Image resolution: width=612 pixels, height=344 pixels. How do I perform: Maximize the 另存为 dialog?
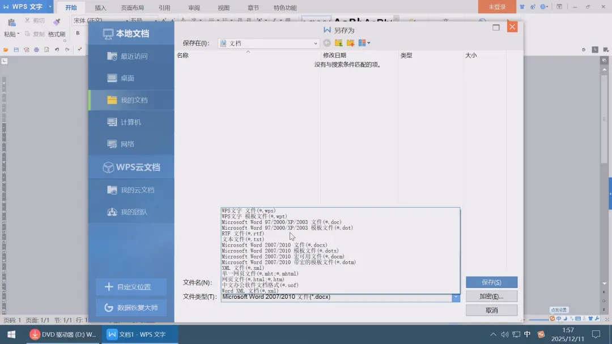[496, 27]
